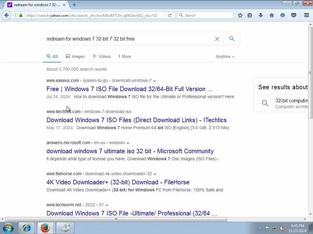The width and height of the screenshot is (313, 234).
Task: Open a new tab with plus button
Action: pyautogui.click(x=74, y=5)
